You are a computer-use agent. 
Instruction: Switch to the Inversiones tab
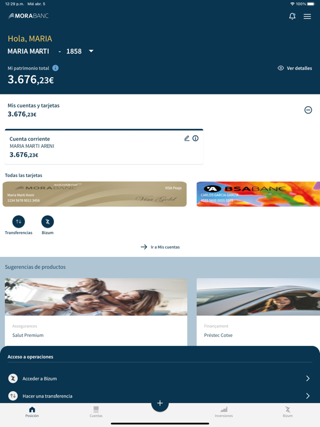coord(224,412)
